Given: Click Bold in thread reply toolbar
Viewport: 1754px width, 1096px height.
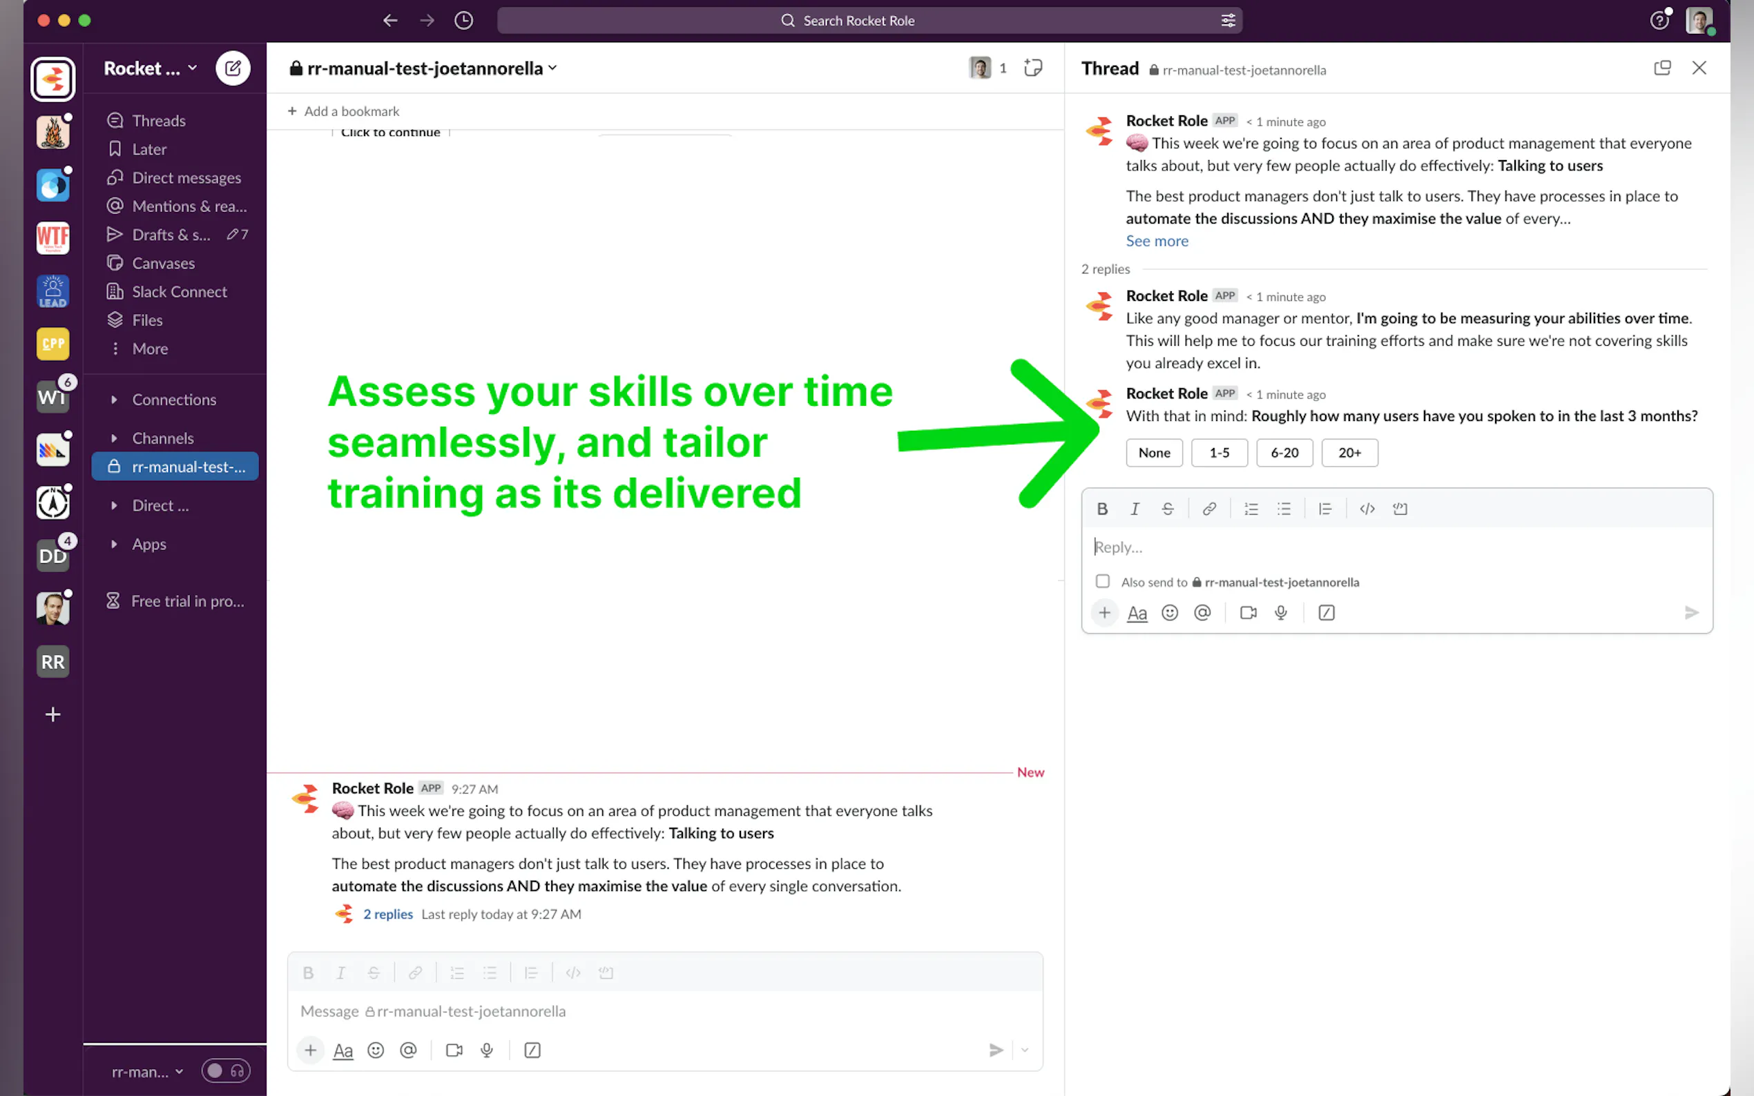Looking at the screenshot, I should click(1101, 509).
